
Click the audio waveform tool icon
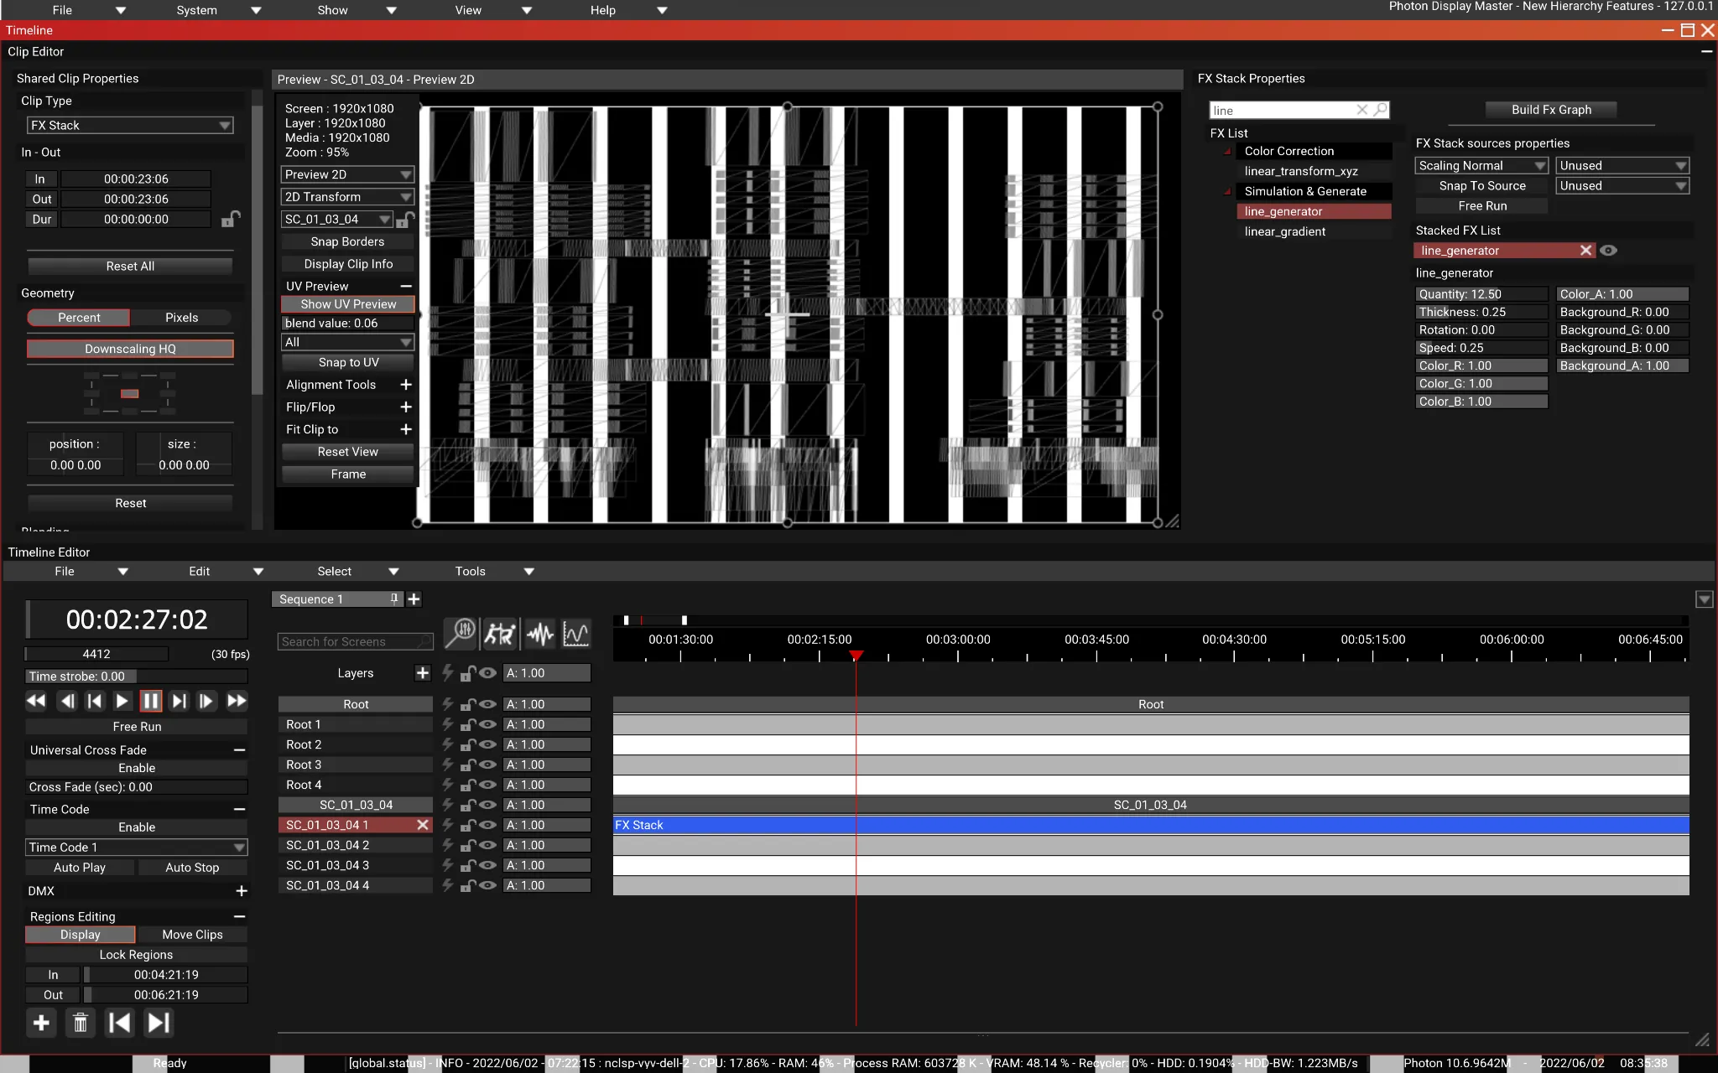pyautogui.click(x=539, y=634)
